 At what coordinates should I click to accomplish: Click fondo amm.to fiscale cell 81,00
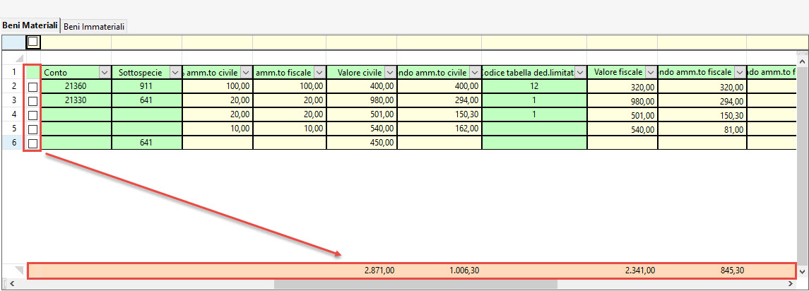702,129
